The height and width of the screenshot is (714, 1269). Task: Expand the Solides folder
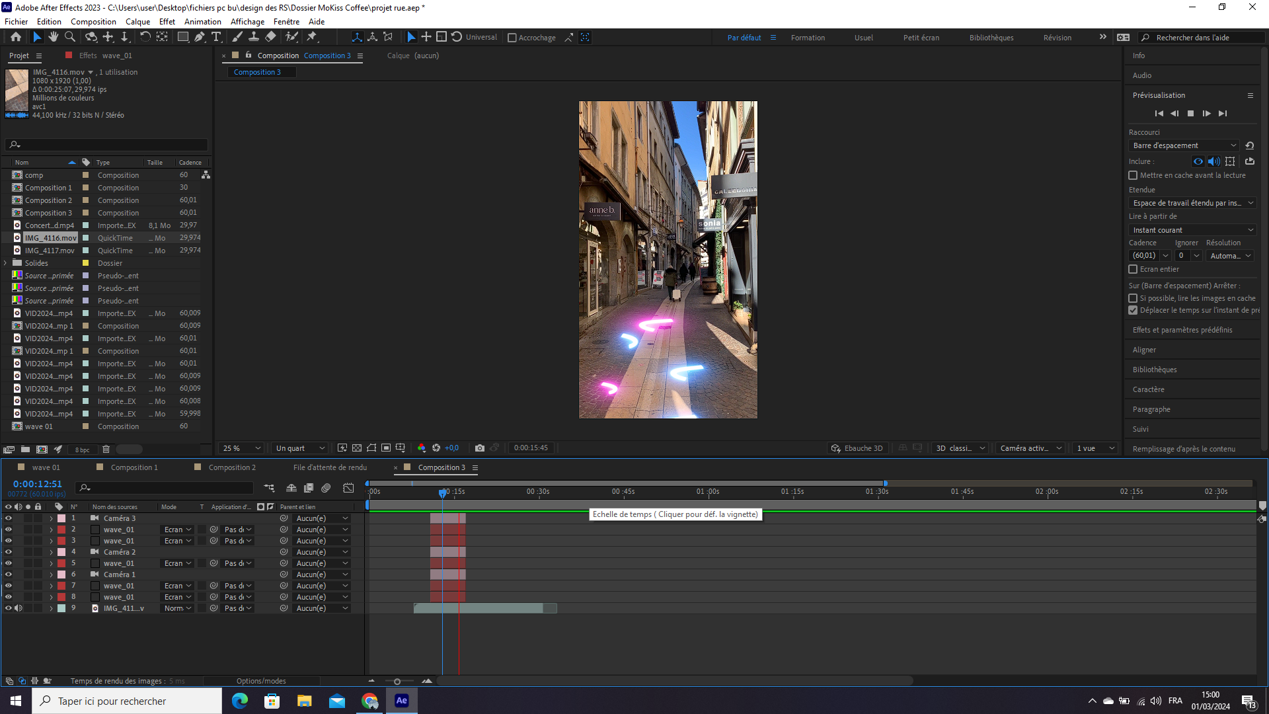5,263
